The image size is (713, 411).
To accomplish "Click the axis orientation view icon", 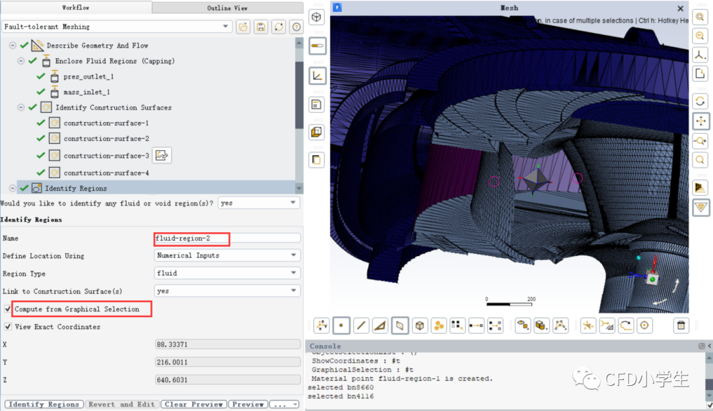I will (x=700, y=55).
